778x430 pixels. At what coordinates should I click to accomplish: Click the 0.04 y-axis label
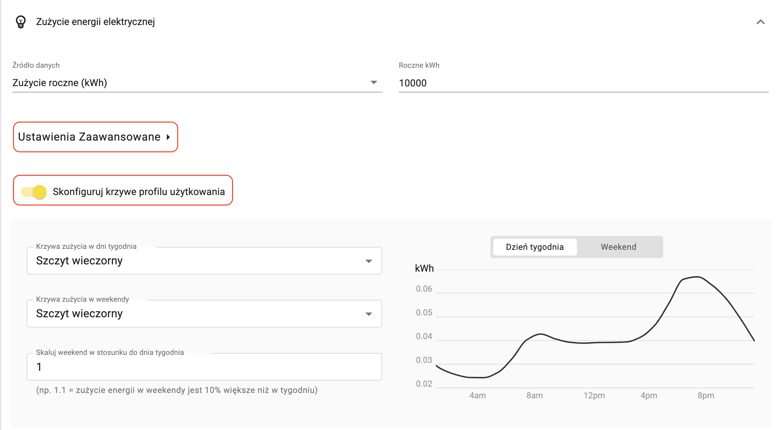tap(424, 336)
